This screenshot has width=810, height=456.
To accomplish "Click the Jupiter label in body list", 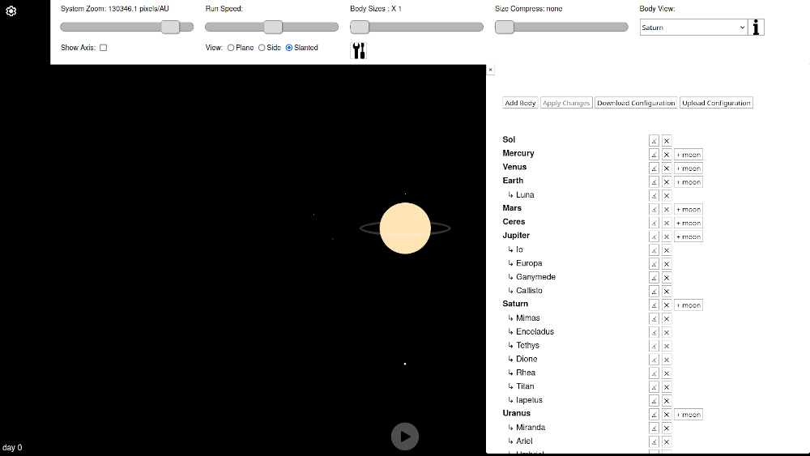I will click(x=516, y=236).
